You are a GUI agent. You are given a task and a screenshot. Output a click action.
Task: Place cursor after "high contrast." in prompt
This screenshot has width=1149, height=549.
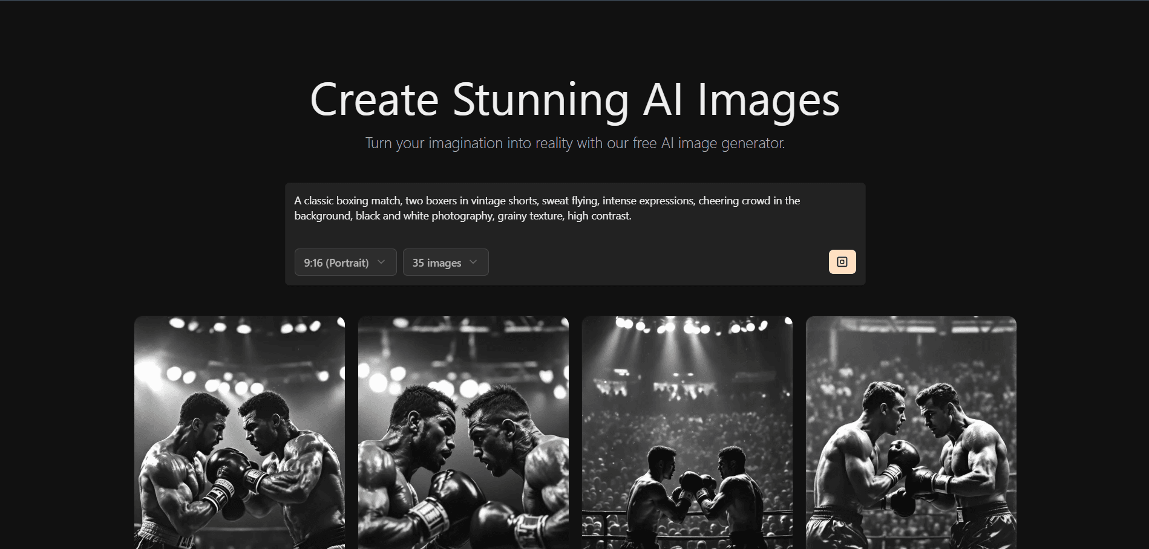pos(632,216)
